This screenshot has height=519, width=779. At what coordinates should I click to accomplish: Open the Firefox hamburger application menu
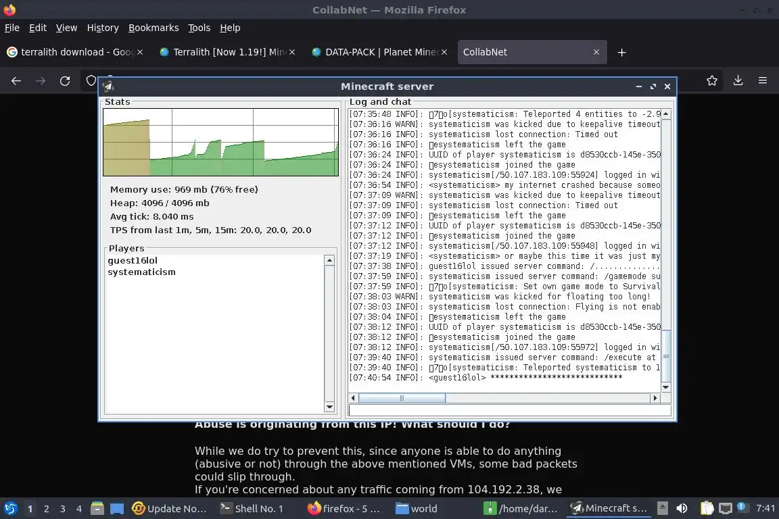point(763,80)
